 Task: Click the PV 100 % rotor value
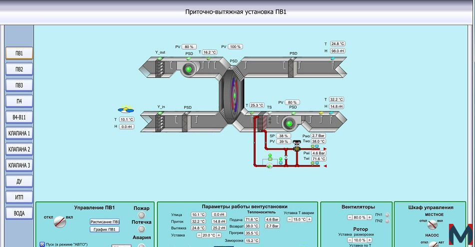235,46
